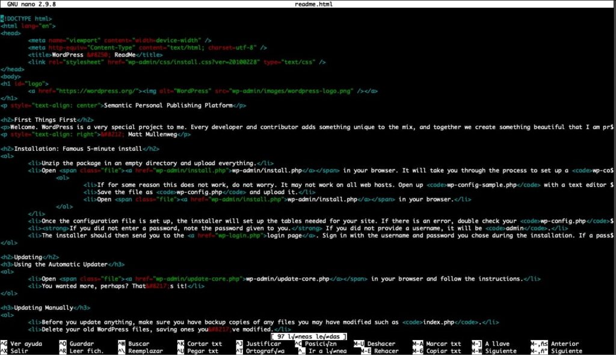The image size is (616, 355).
Task: Click the "login page" anchor text
Action: coord(285,235)
